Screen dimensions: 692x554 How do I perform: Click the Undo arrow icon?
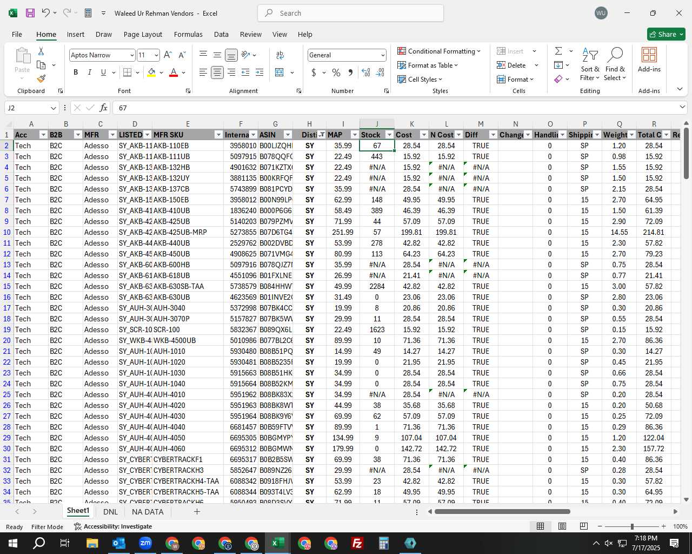tap(46, 13)
